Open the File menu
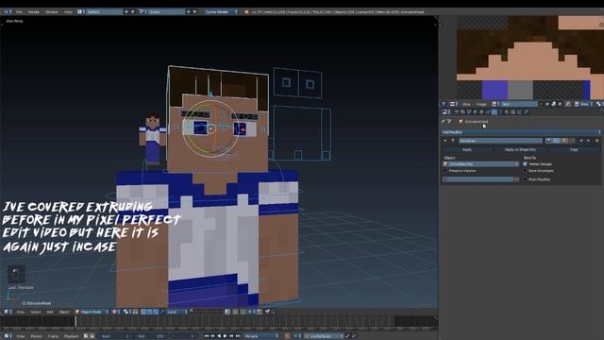 [x=19, y=12]
